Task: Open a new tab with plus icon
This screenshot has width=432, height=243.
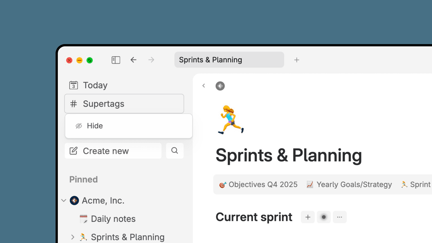Action: [297, 60]
